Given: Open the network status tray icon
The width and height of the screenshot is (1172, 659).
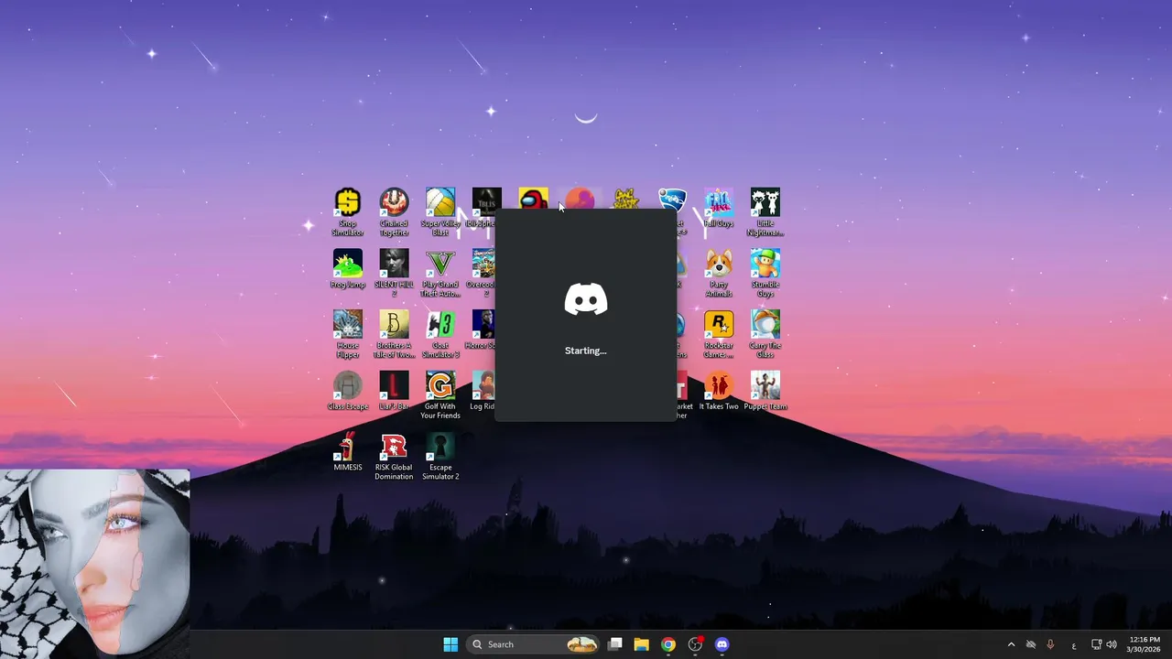Looking at the screenshot, I should coord(1097,644).
